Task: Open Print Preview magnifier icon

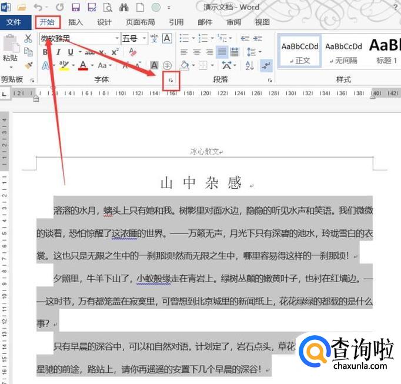Action: point(108,8)
